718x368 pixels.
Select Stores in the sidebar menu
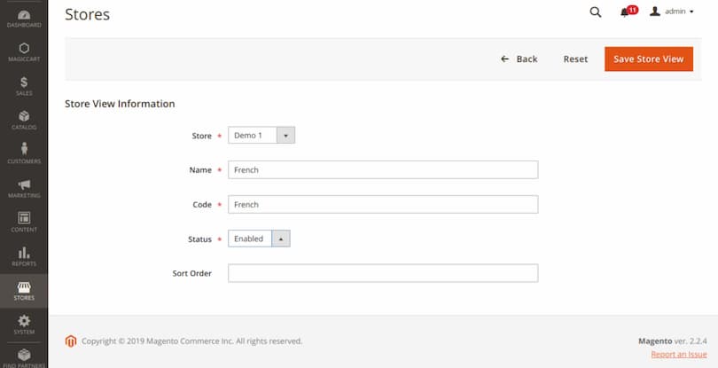point(24,290)
